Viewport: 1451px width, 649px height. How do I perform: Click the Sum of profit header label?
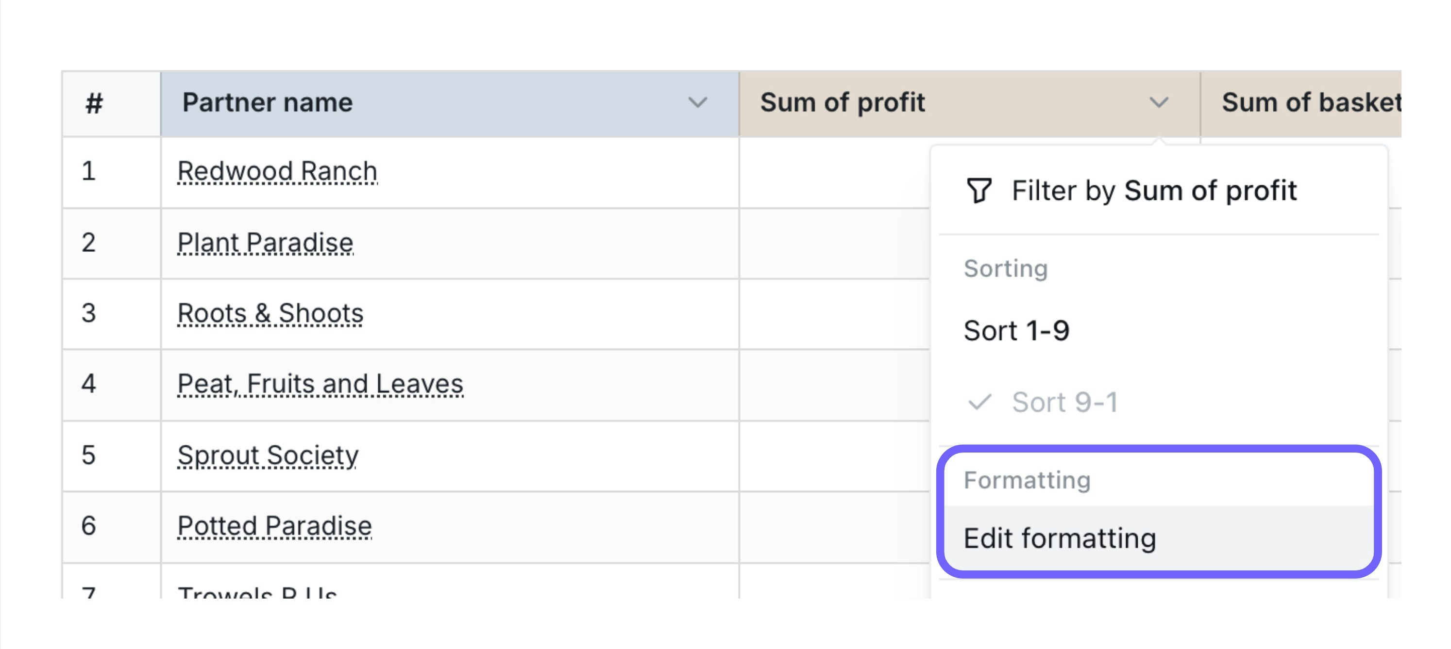pos(842,103)
